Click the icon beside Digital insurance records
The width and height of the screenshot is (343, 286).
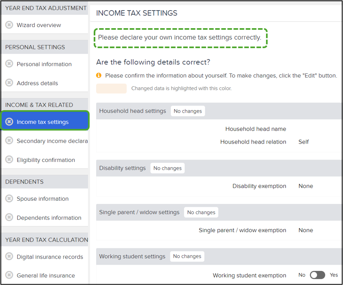click(9, 256)
